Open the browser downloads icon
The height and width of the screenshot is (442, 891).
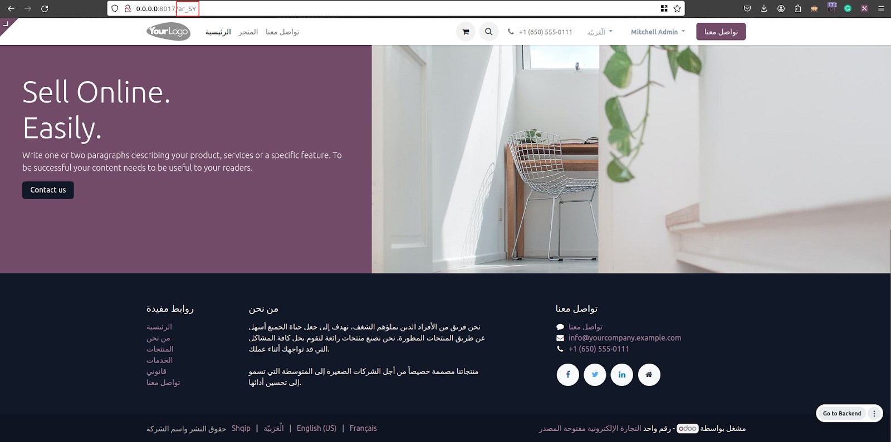tap(764, 8)
